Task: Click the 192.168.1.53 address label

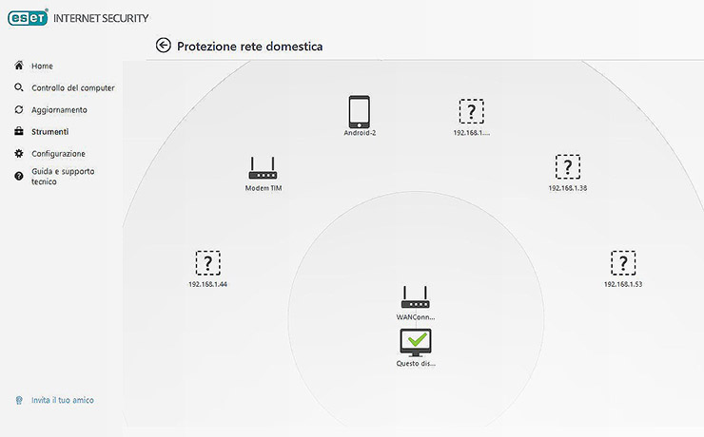Action: pyautogui.click(x=623, y=284)
